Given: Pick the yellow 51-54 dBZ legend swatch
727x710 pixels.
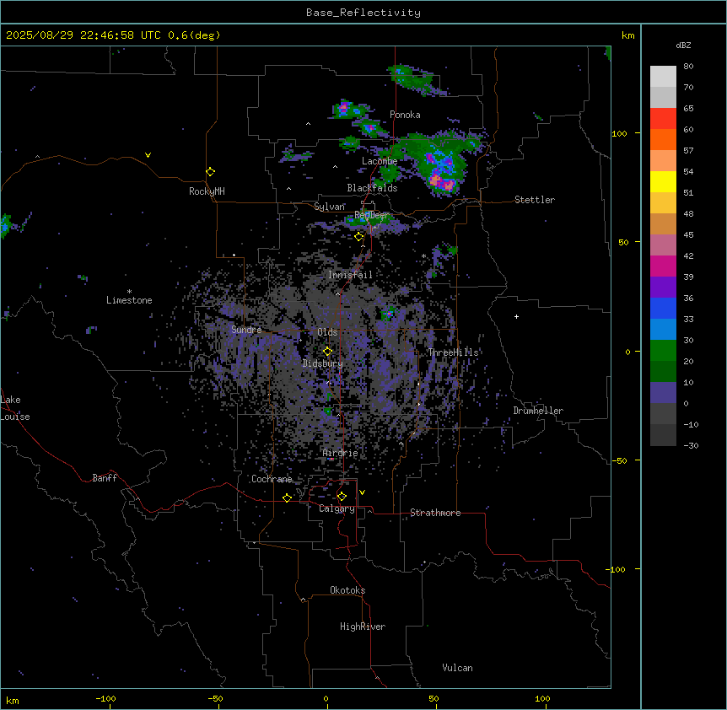Looking at the screenshot, I should tap(663, 181).
